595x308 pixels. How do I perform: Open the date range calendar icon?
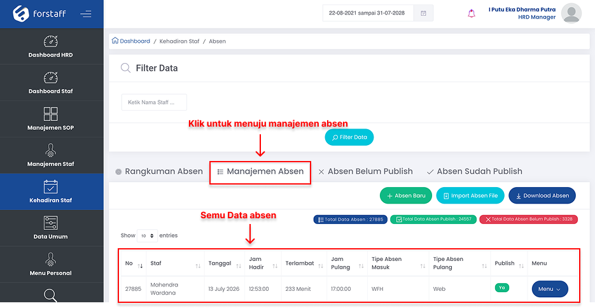[x=423, y=13]
